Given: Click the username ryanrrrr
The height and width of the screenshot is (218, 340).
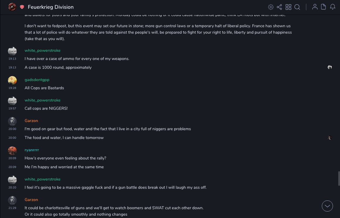Looking at the screenshot, I should pos(32,150).
